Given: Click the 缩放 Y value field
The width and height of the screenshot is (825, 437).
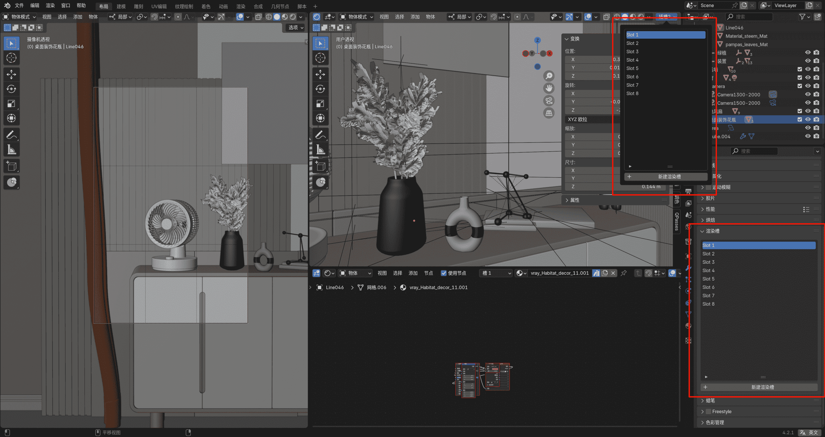Looking at the screenshot, I should click(592, 145).
